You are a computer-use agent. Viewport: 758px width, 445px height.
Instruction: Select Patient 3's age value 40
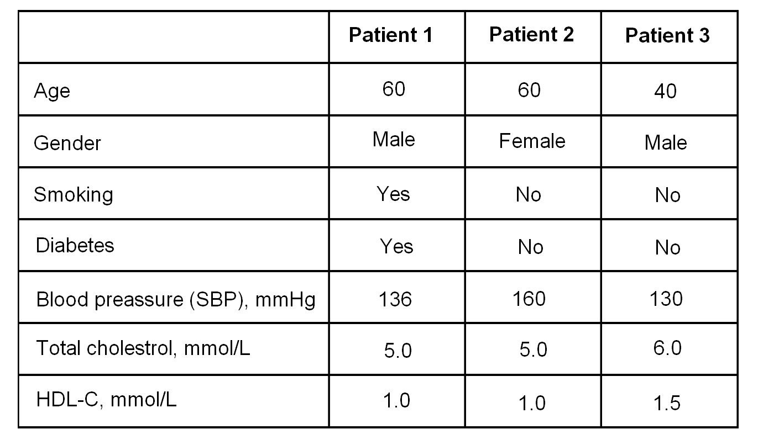click(665, 91)
